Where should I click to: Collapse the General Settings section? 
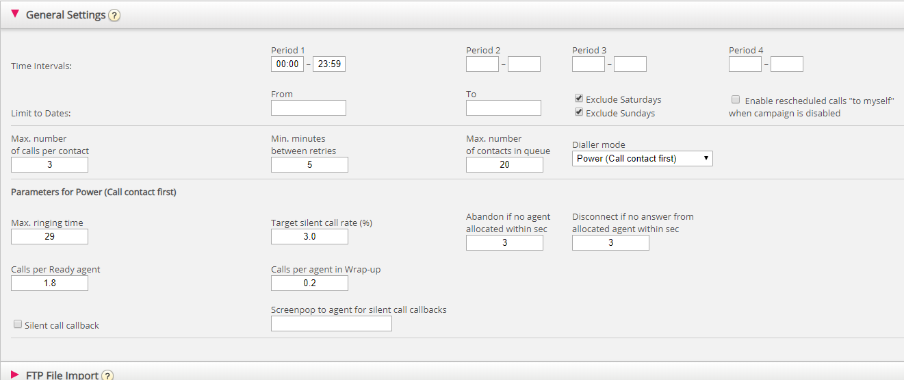15,14
